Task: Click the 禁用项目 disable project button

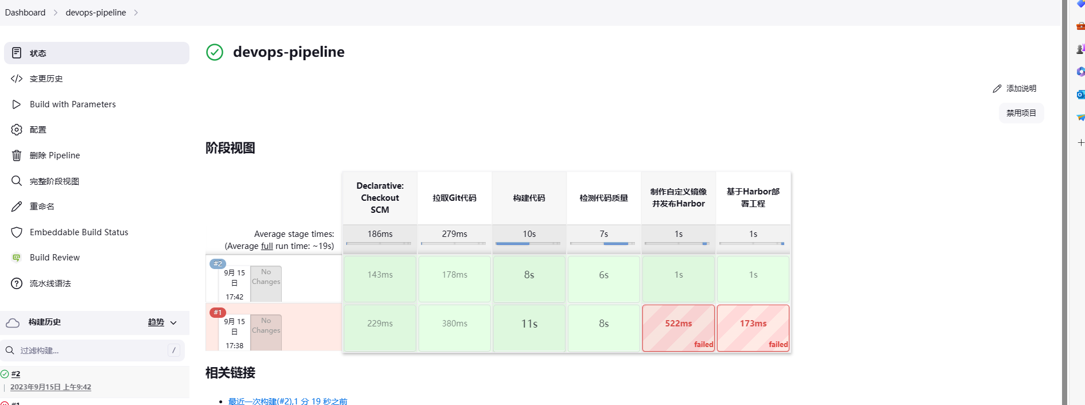Action: [1021, 113]
